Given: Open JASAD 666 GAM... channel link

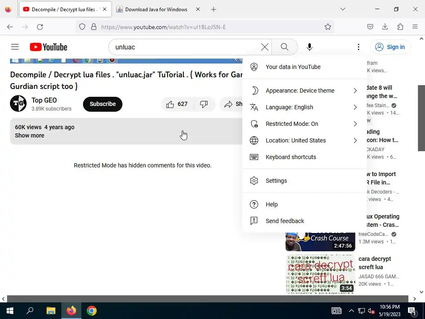Looking at the screenshot, I should click(x=379, y=276).
